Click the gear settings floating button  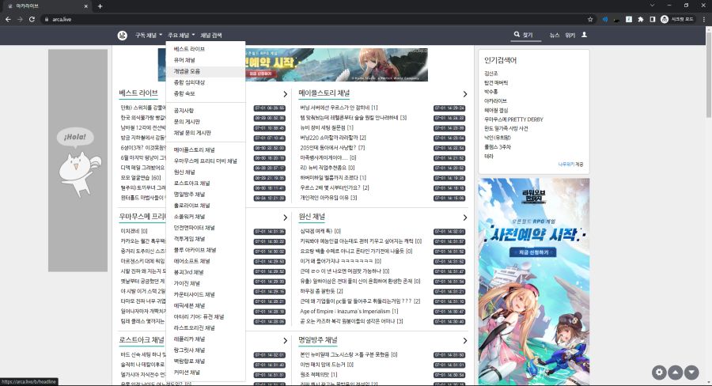tap(659, 373)
